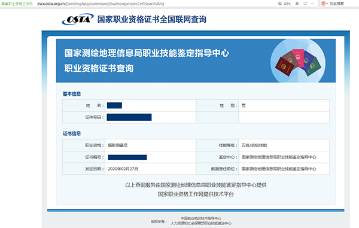Click the 数据责任单位 label cell
359x228 pixels.
217,169
